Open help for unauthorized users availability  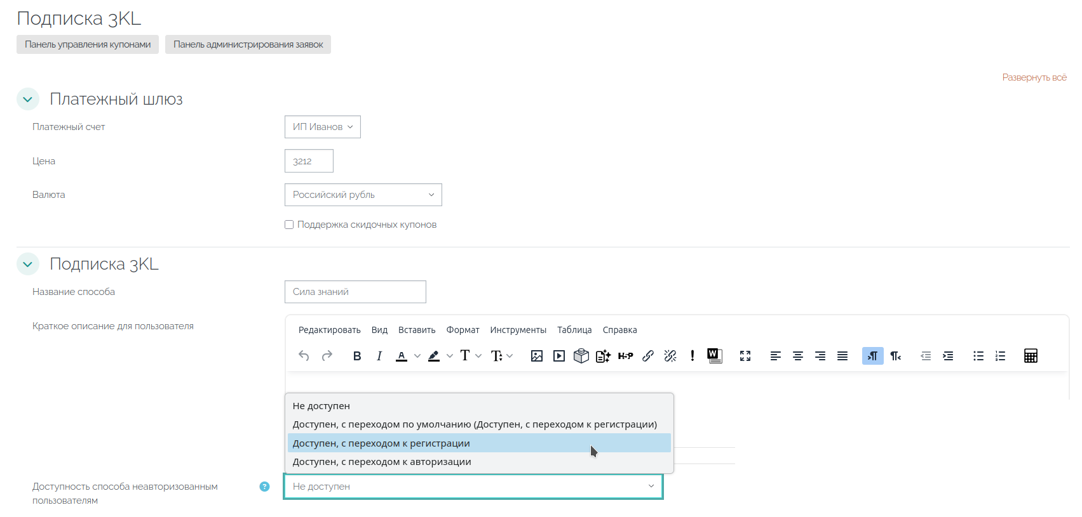pyautogui.click(x=265, y=487)
